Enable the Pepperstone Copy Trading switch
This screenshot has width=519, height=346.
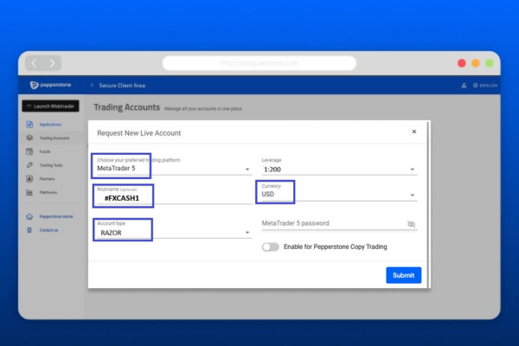tap(271, 247)
